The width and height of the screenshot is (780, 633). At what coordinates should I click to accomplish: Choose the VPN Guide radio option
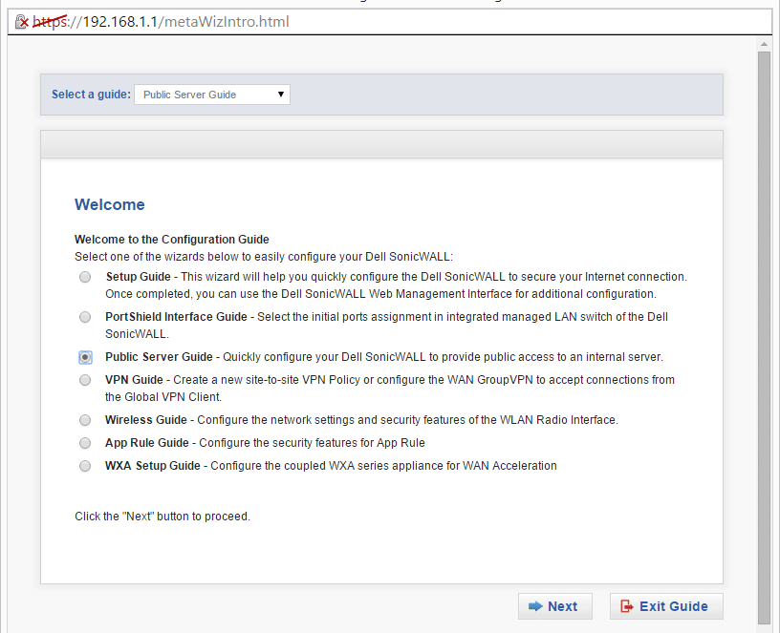pyautogui.click(x=85, y=380)
